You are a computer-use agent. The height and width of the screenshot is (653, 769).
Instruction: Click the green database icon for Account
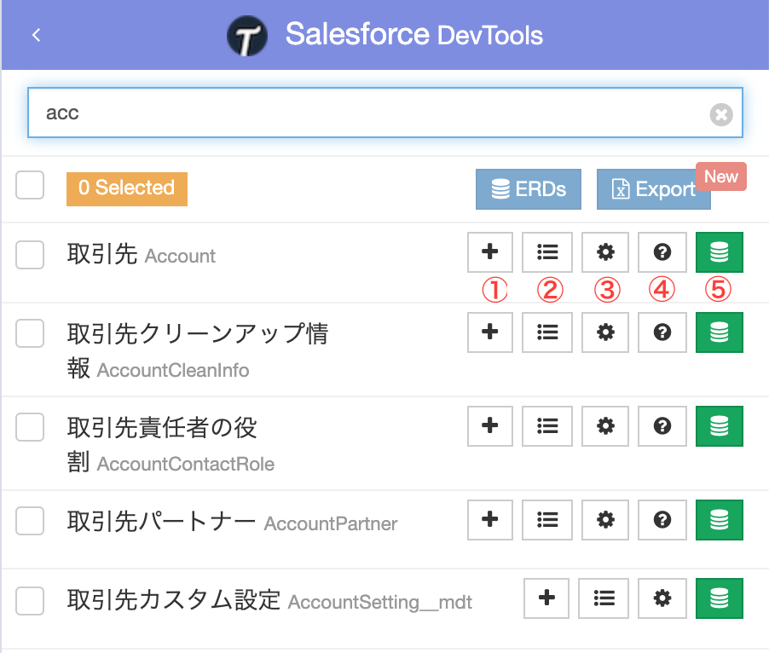coord(720,252)
